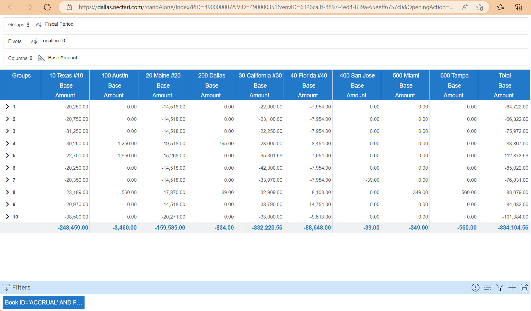Click the browser address bar URL
531x311 pixels.
tap(266, 7)
